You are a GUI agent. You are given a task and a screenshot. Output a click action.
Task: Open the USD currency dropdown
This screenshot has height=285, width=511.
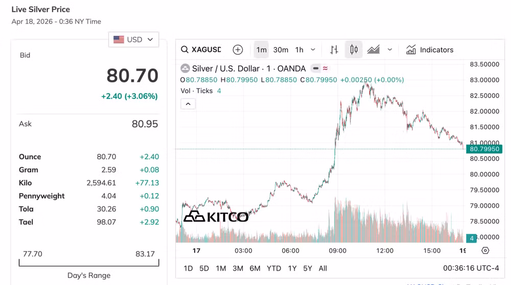[133, 39]
